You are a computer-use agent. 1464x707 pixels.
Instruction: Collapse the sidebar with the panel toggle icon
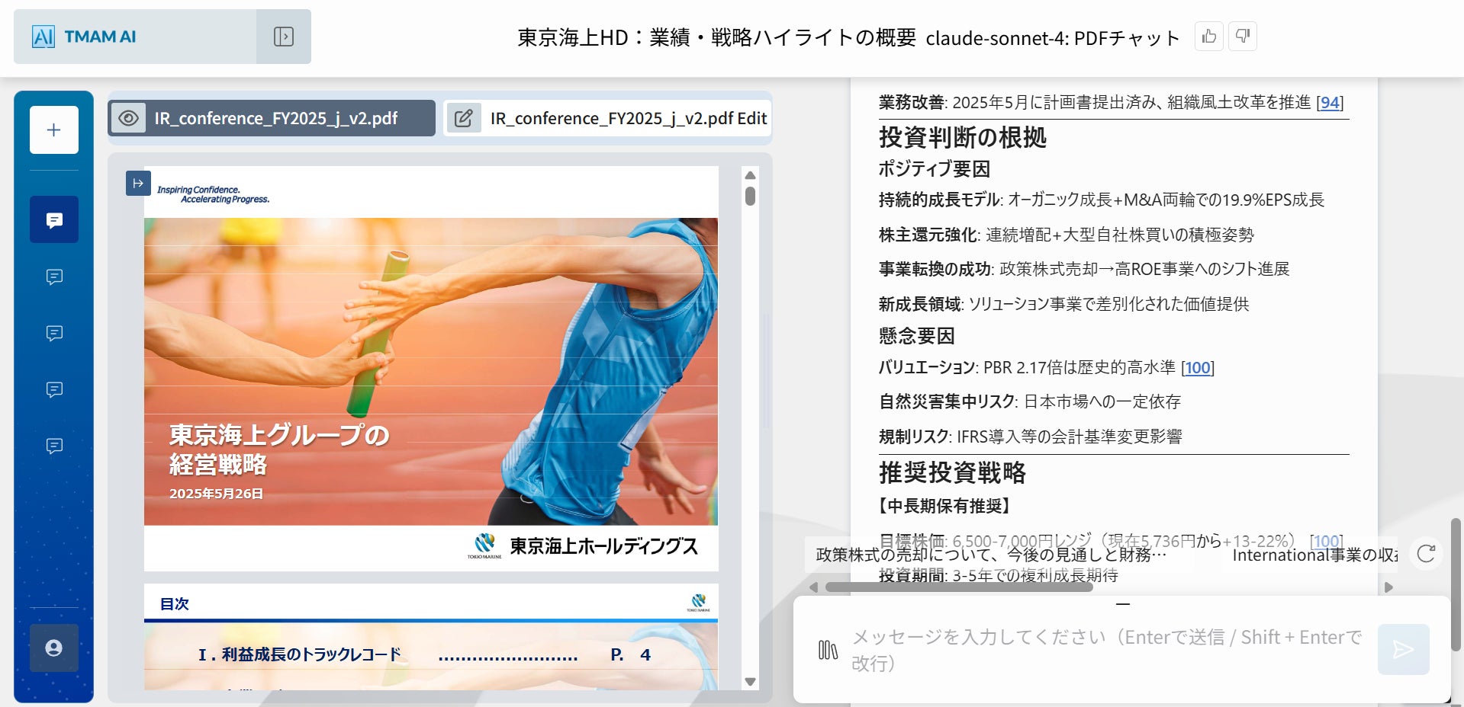[x=283, y=37]
